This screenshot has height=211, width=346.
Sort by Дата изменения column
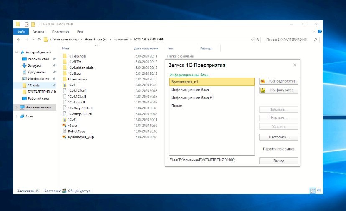click(x=146, y=48)
